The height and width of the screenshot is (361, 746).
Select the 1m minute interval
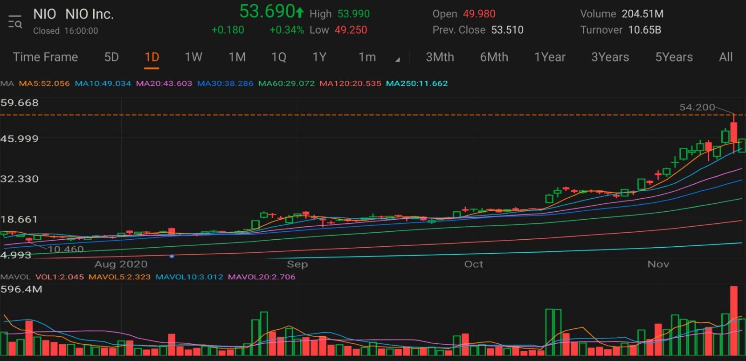point(367,57)
